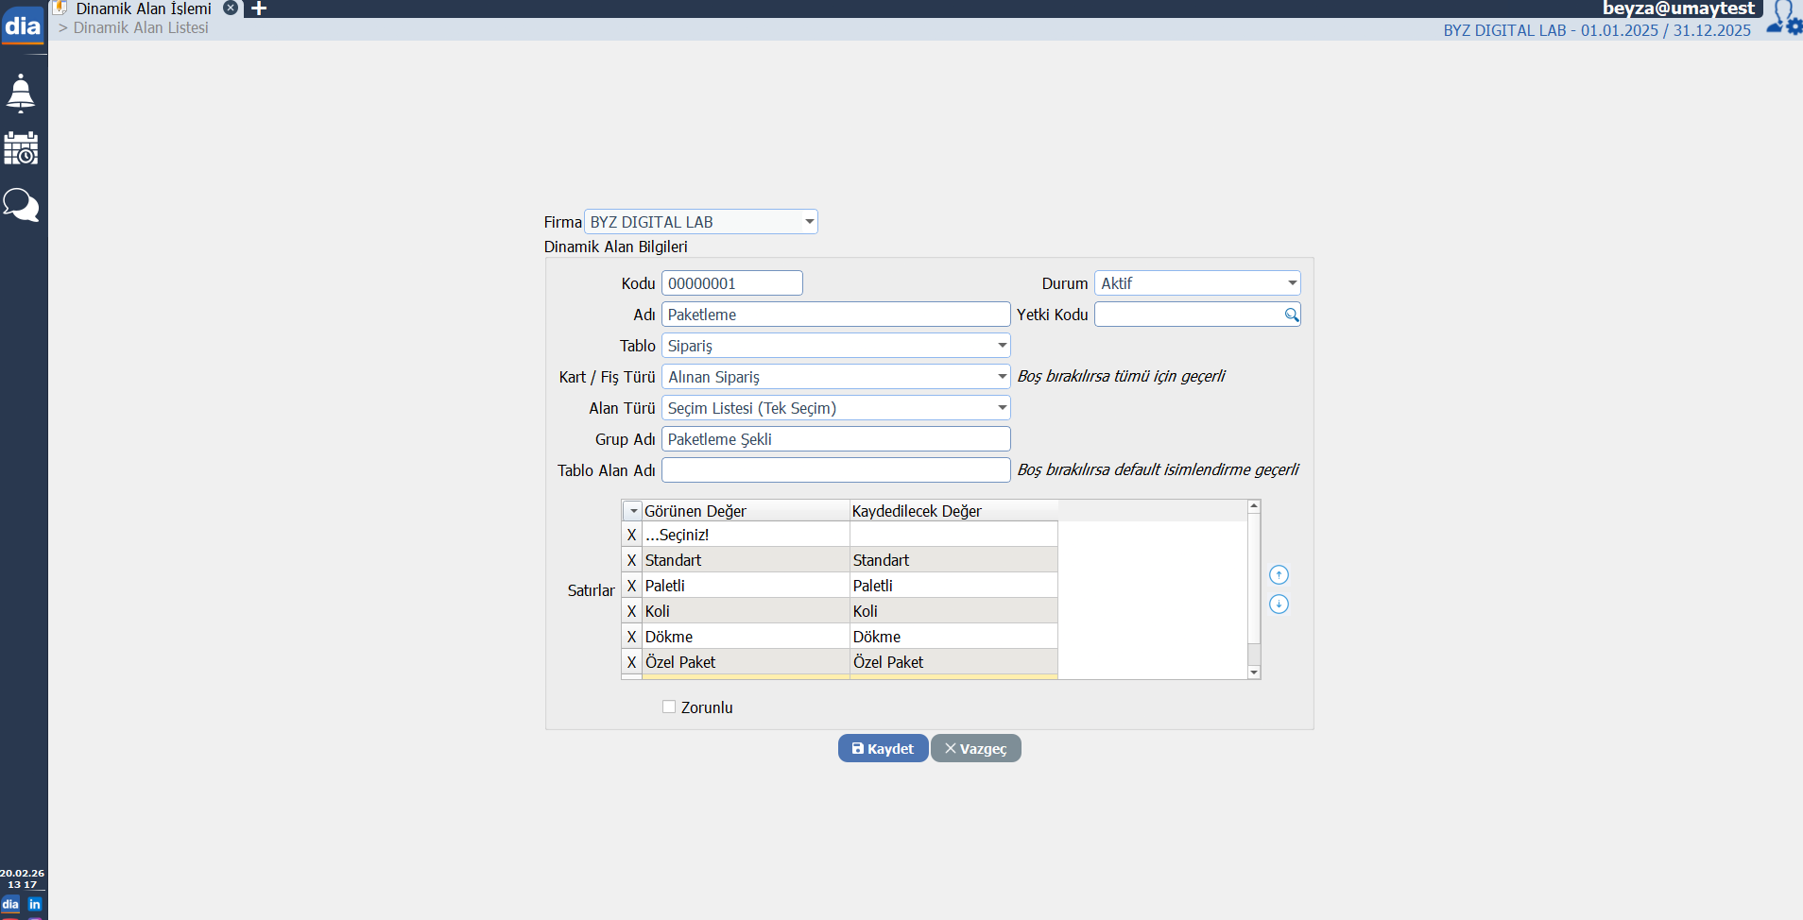Move row down with the down arrow icon
This screenshot has height=920, width=1803.
1279,605
